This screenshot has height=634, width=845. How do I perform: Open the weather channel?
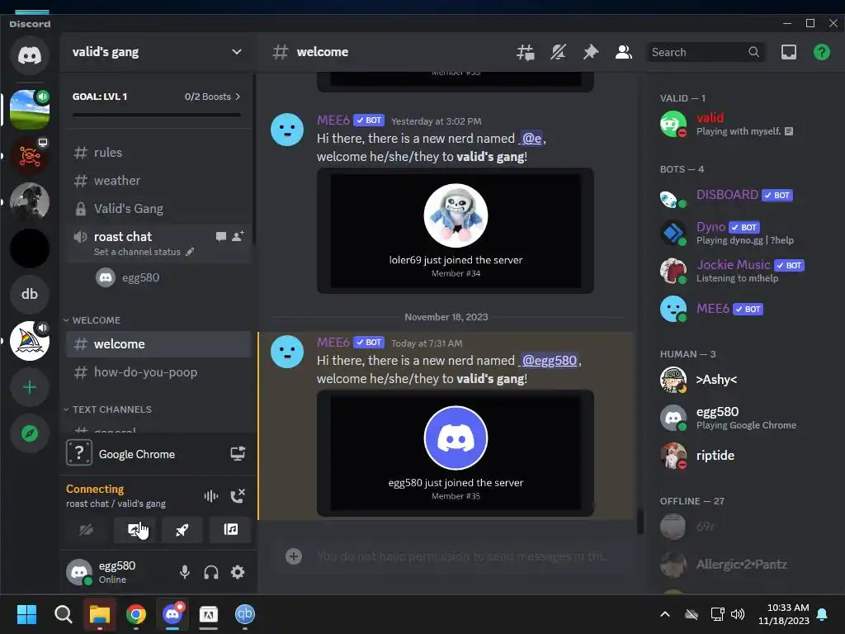coord(159,181)
